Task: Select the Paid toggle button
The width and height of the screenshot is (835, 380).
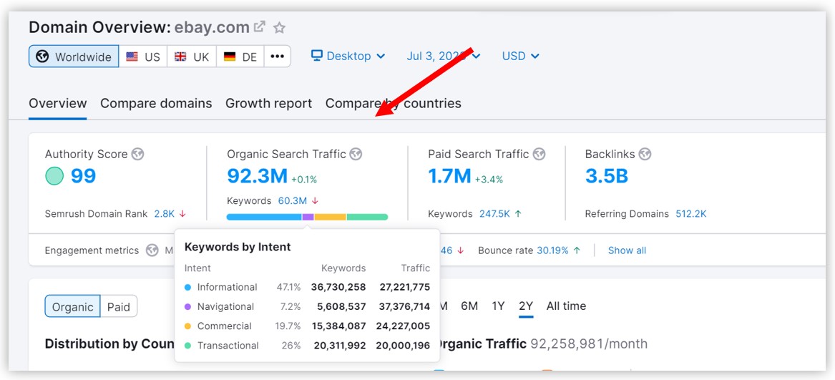Action: coord(118,306)
